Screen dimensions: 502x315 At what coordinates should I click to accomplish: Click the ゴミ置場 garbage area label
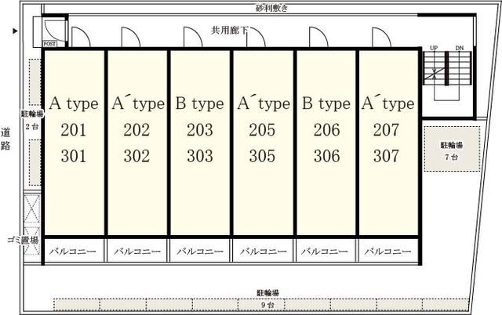pos(23,240)
